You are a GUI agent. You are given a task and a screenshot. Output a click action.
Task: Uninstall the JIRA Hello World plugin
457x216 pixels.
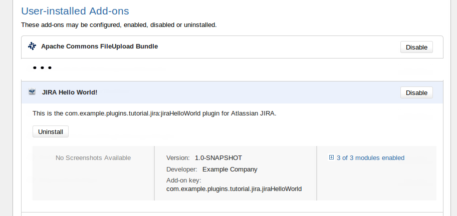click(51, 131)
